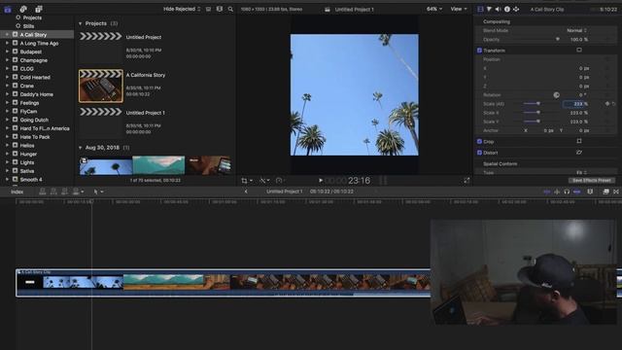This screenshot has width=622, height=350.
Task: Toggle timeline snapping icon
Action: pos(576,192)
